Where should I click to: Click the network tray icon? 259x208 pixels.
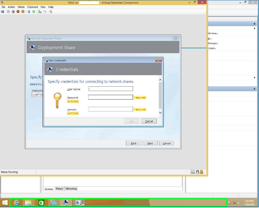click(x=234, y=203)
